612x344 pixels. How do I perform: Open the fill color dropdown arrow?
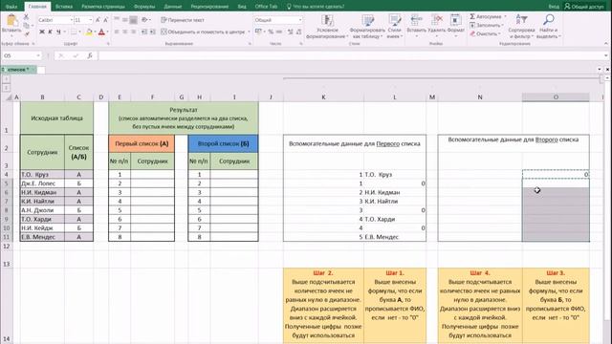coord(95,32)
